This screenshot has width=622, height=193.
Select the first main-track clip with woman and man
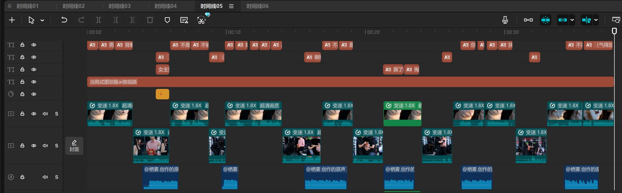click(151, 145)
